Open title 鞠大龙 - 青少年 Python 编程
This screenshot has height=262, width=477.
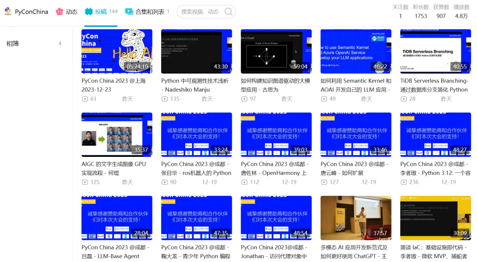click(196, 252)
